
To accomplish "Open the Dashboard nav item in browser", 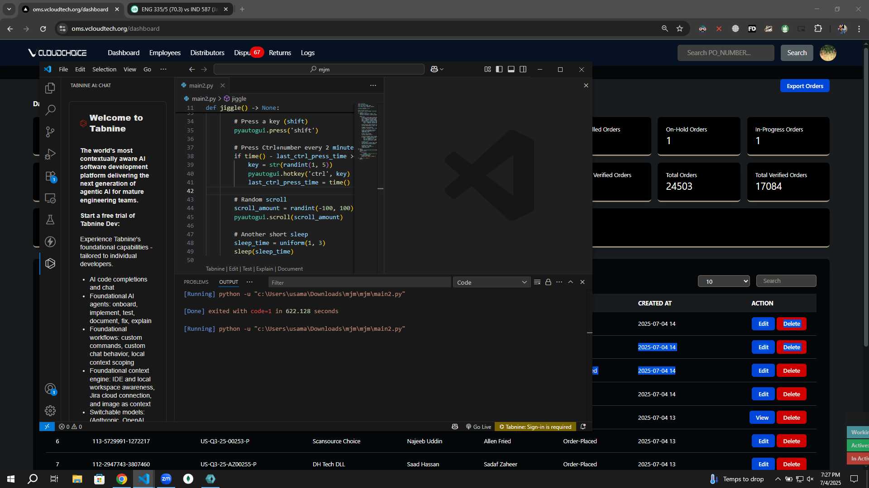I will coord(124,53).
